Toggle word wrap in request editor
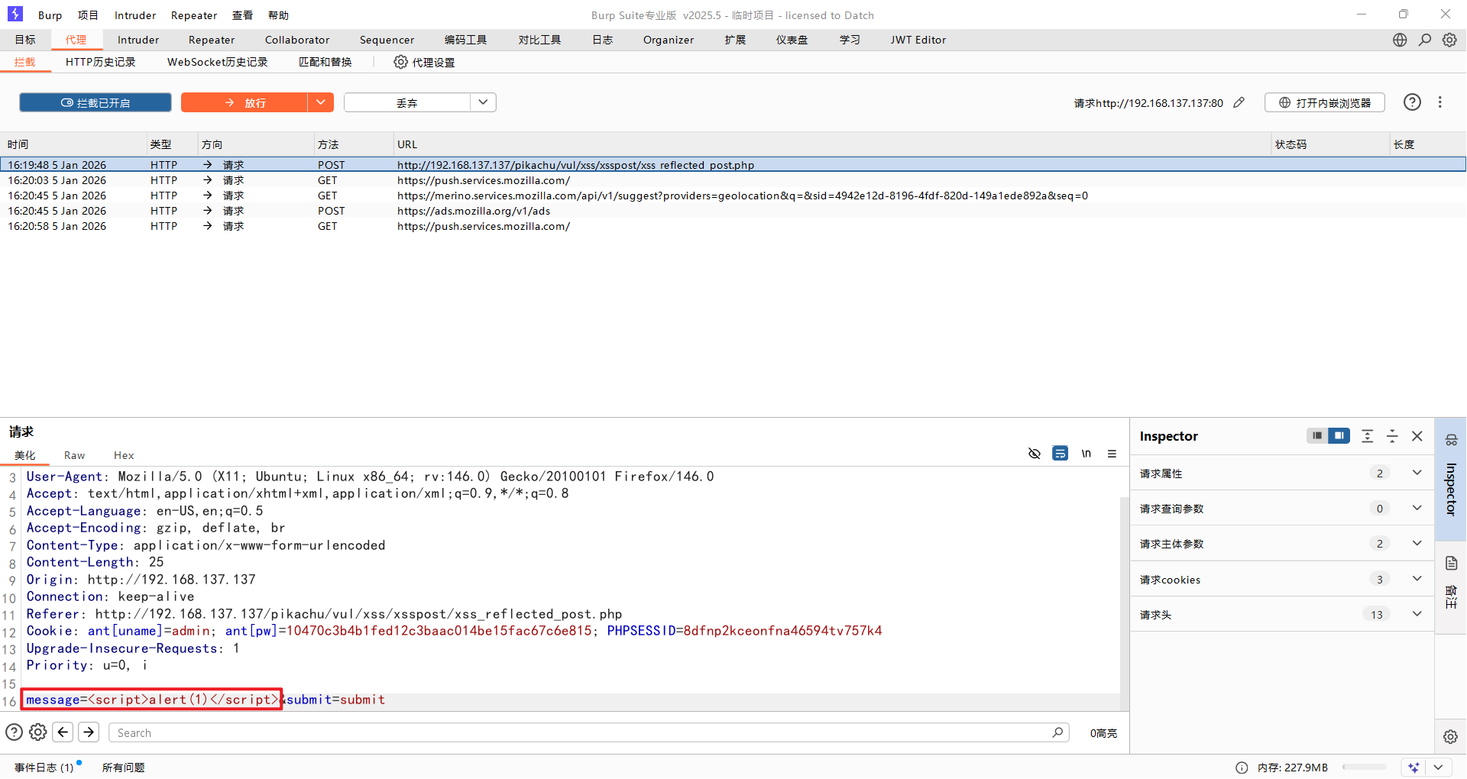The height and width of the screenshot is (779, 1467). point(1061,454)
